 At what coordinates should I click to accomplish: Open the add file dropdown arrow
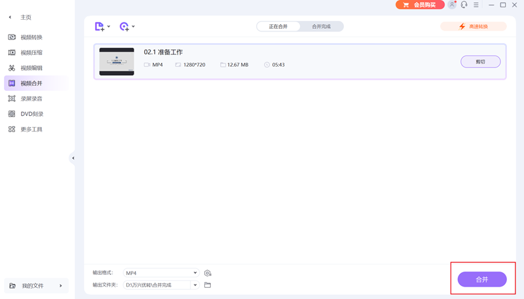click(109, 26)
